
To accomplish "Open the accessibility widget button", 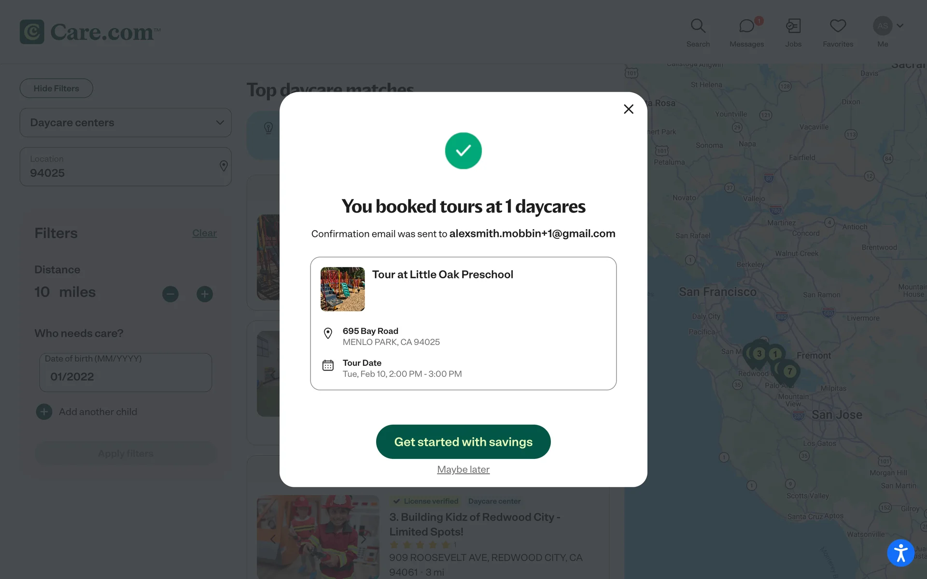I will 900,552.
